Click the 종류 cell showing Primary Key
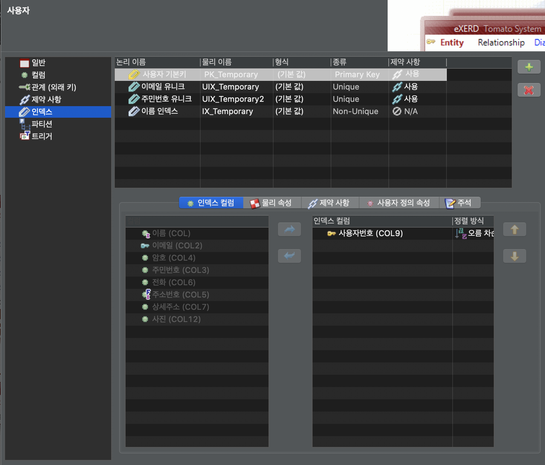This screenshot has height=465, width=545. pyautogui.click(x=357, y=75)
